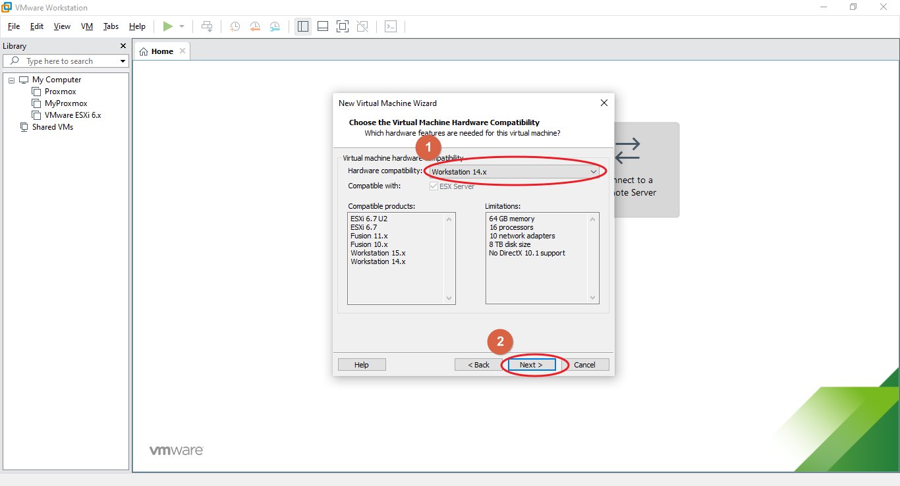Image resolution: width=900 pixels, height=486 pixels.
Task: Open the View menu
Action: pyautogui.click(x=62, y=26)
